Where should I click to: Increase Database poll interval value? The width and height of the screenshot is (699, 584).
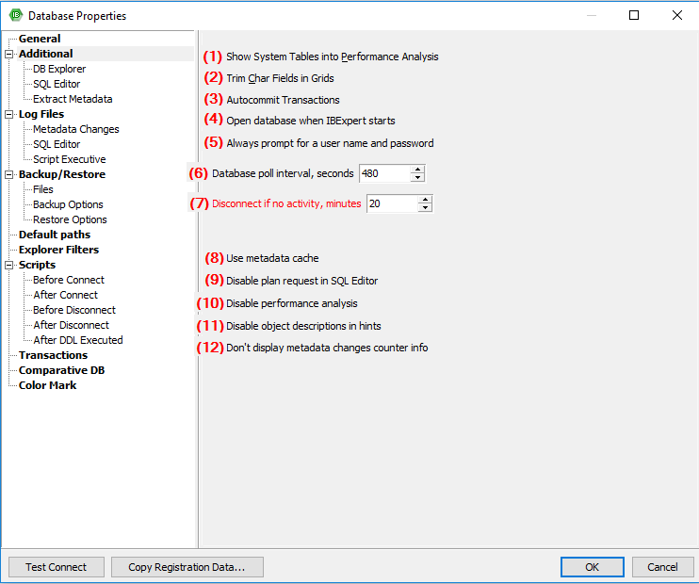coord(417,170)
